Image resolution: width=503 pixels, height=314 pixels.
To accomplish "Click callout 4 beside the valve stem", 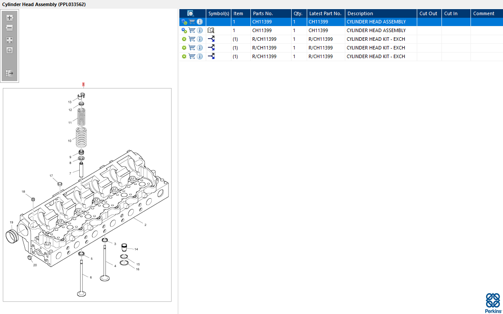I will (x=115, y=266).
